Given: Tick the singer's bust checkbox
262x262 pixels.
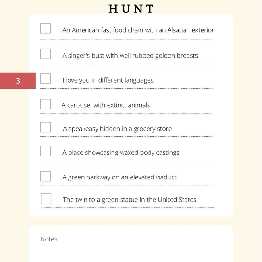Looking at the screenshot, I should click(x=46, y=54).
